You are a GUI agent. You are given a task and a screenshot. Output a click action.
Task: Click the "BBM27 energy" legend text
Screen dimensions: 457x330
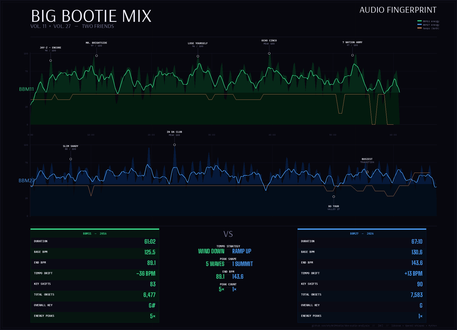[x=431, y=25]
